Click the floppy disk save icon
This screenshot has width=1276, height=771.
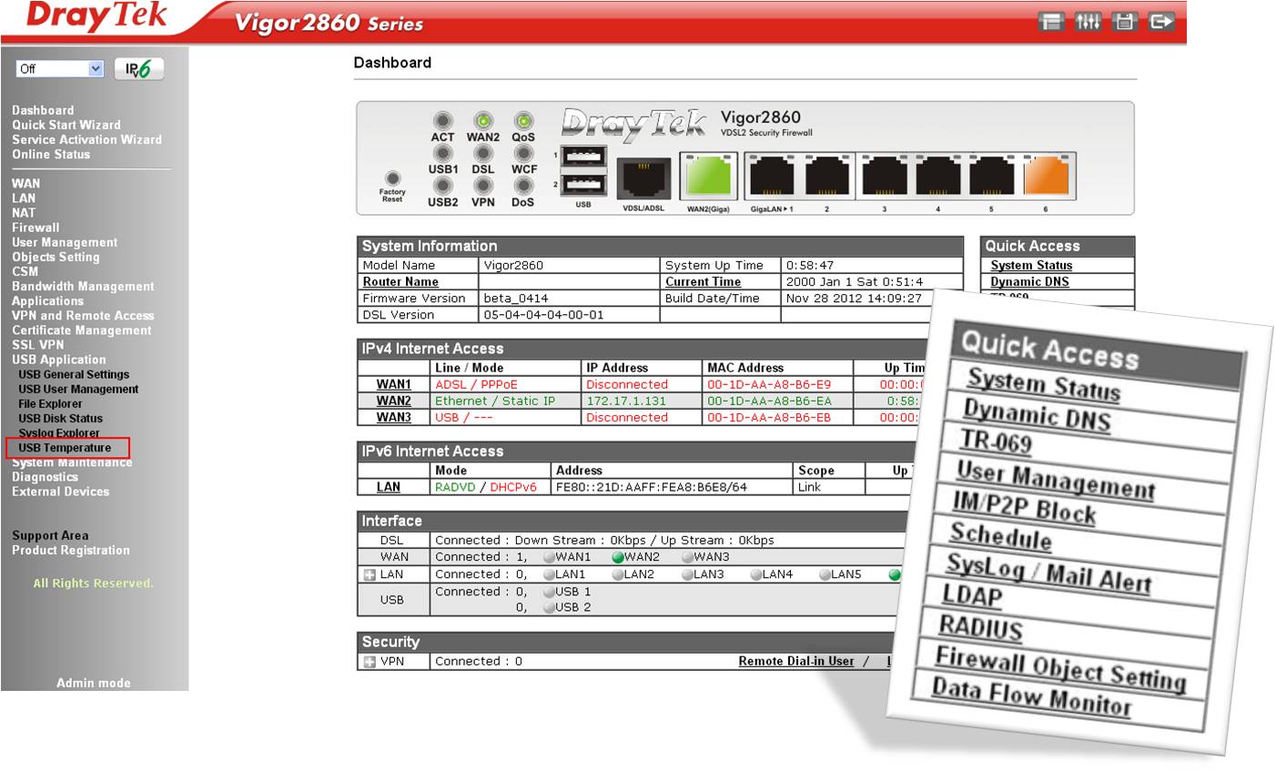tap(1125, 22)
